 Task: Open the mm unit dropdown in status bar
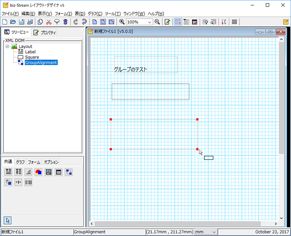coord(214,232)
